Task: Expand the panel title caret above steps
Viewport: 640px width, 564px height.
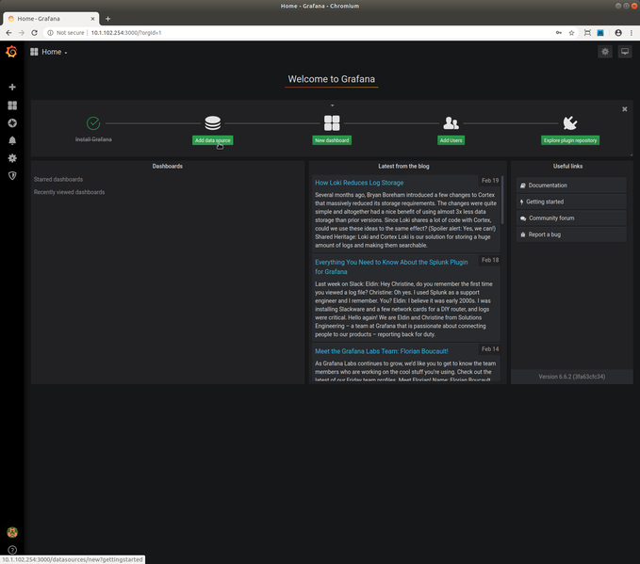Action: coord(332,105)
